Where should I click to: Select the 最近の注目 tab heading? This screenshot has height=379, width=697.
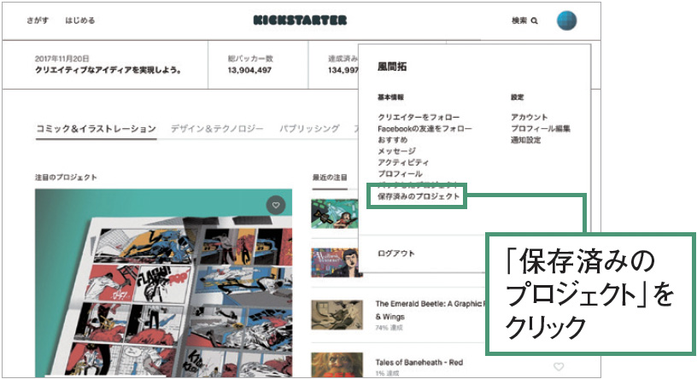pos(330,178)
